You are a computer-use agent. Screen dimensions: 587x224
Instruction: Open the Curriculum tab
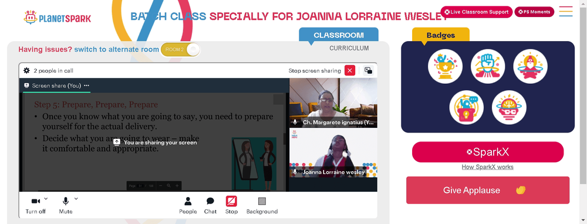[349, 48]
